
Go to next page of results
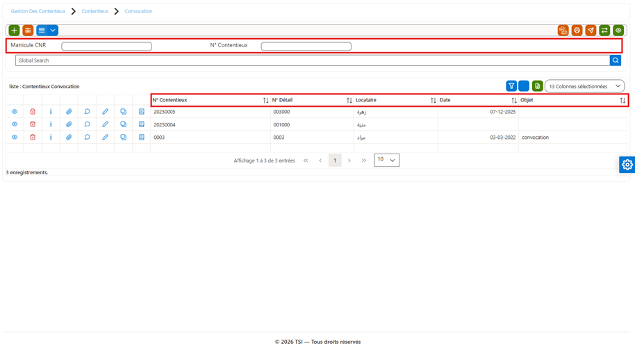click(349, 160)
